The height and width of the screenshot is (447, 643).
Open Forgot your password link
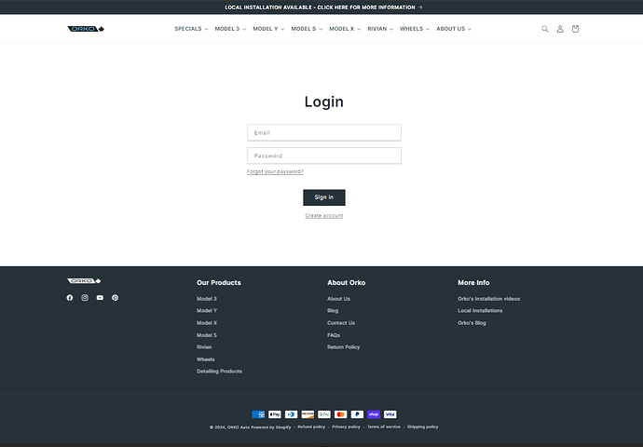pos(275,171)
